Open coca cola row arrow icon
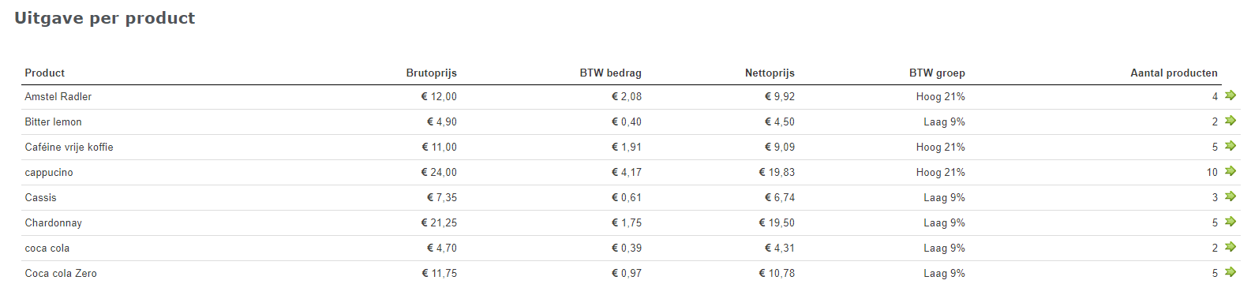The image size is (1251, 284). click(1230, 247)
